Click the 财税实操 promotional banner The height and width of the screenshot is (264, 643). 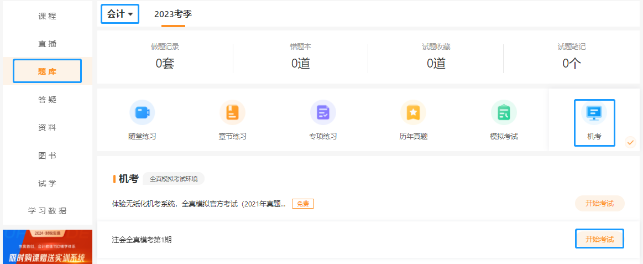coord(47,247)
